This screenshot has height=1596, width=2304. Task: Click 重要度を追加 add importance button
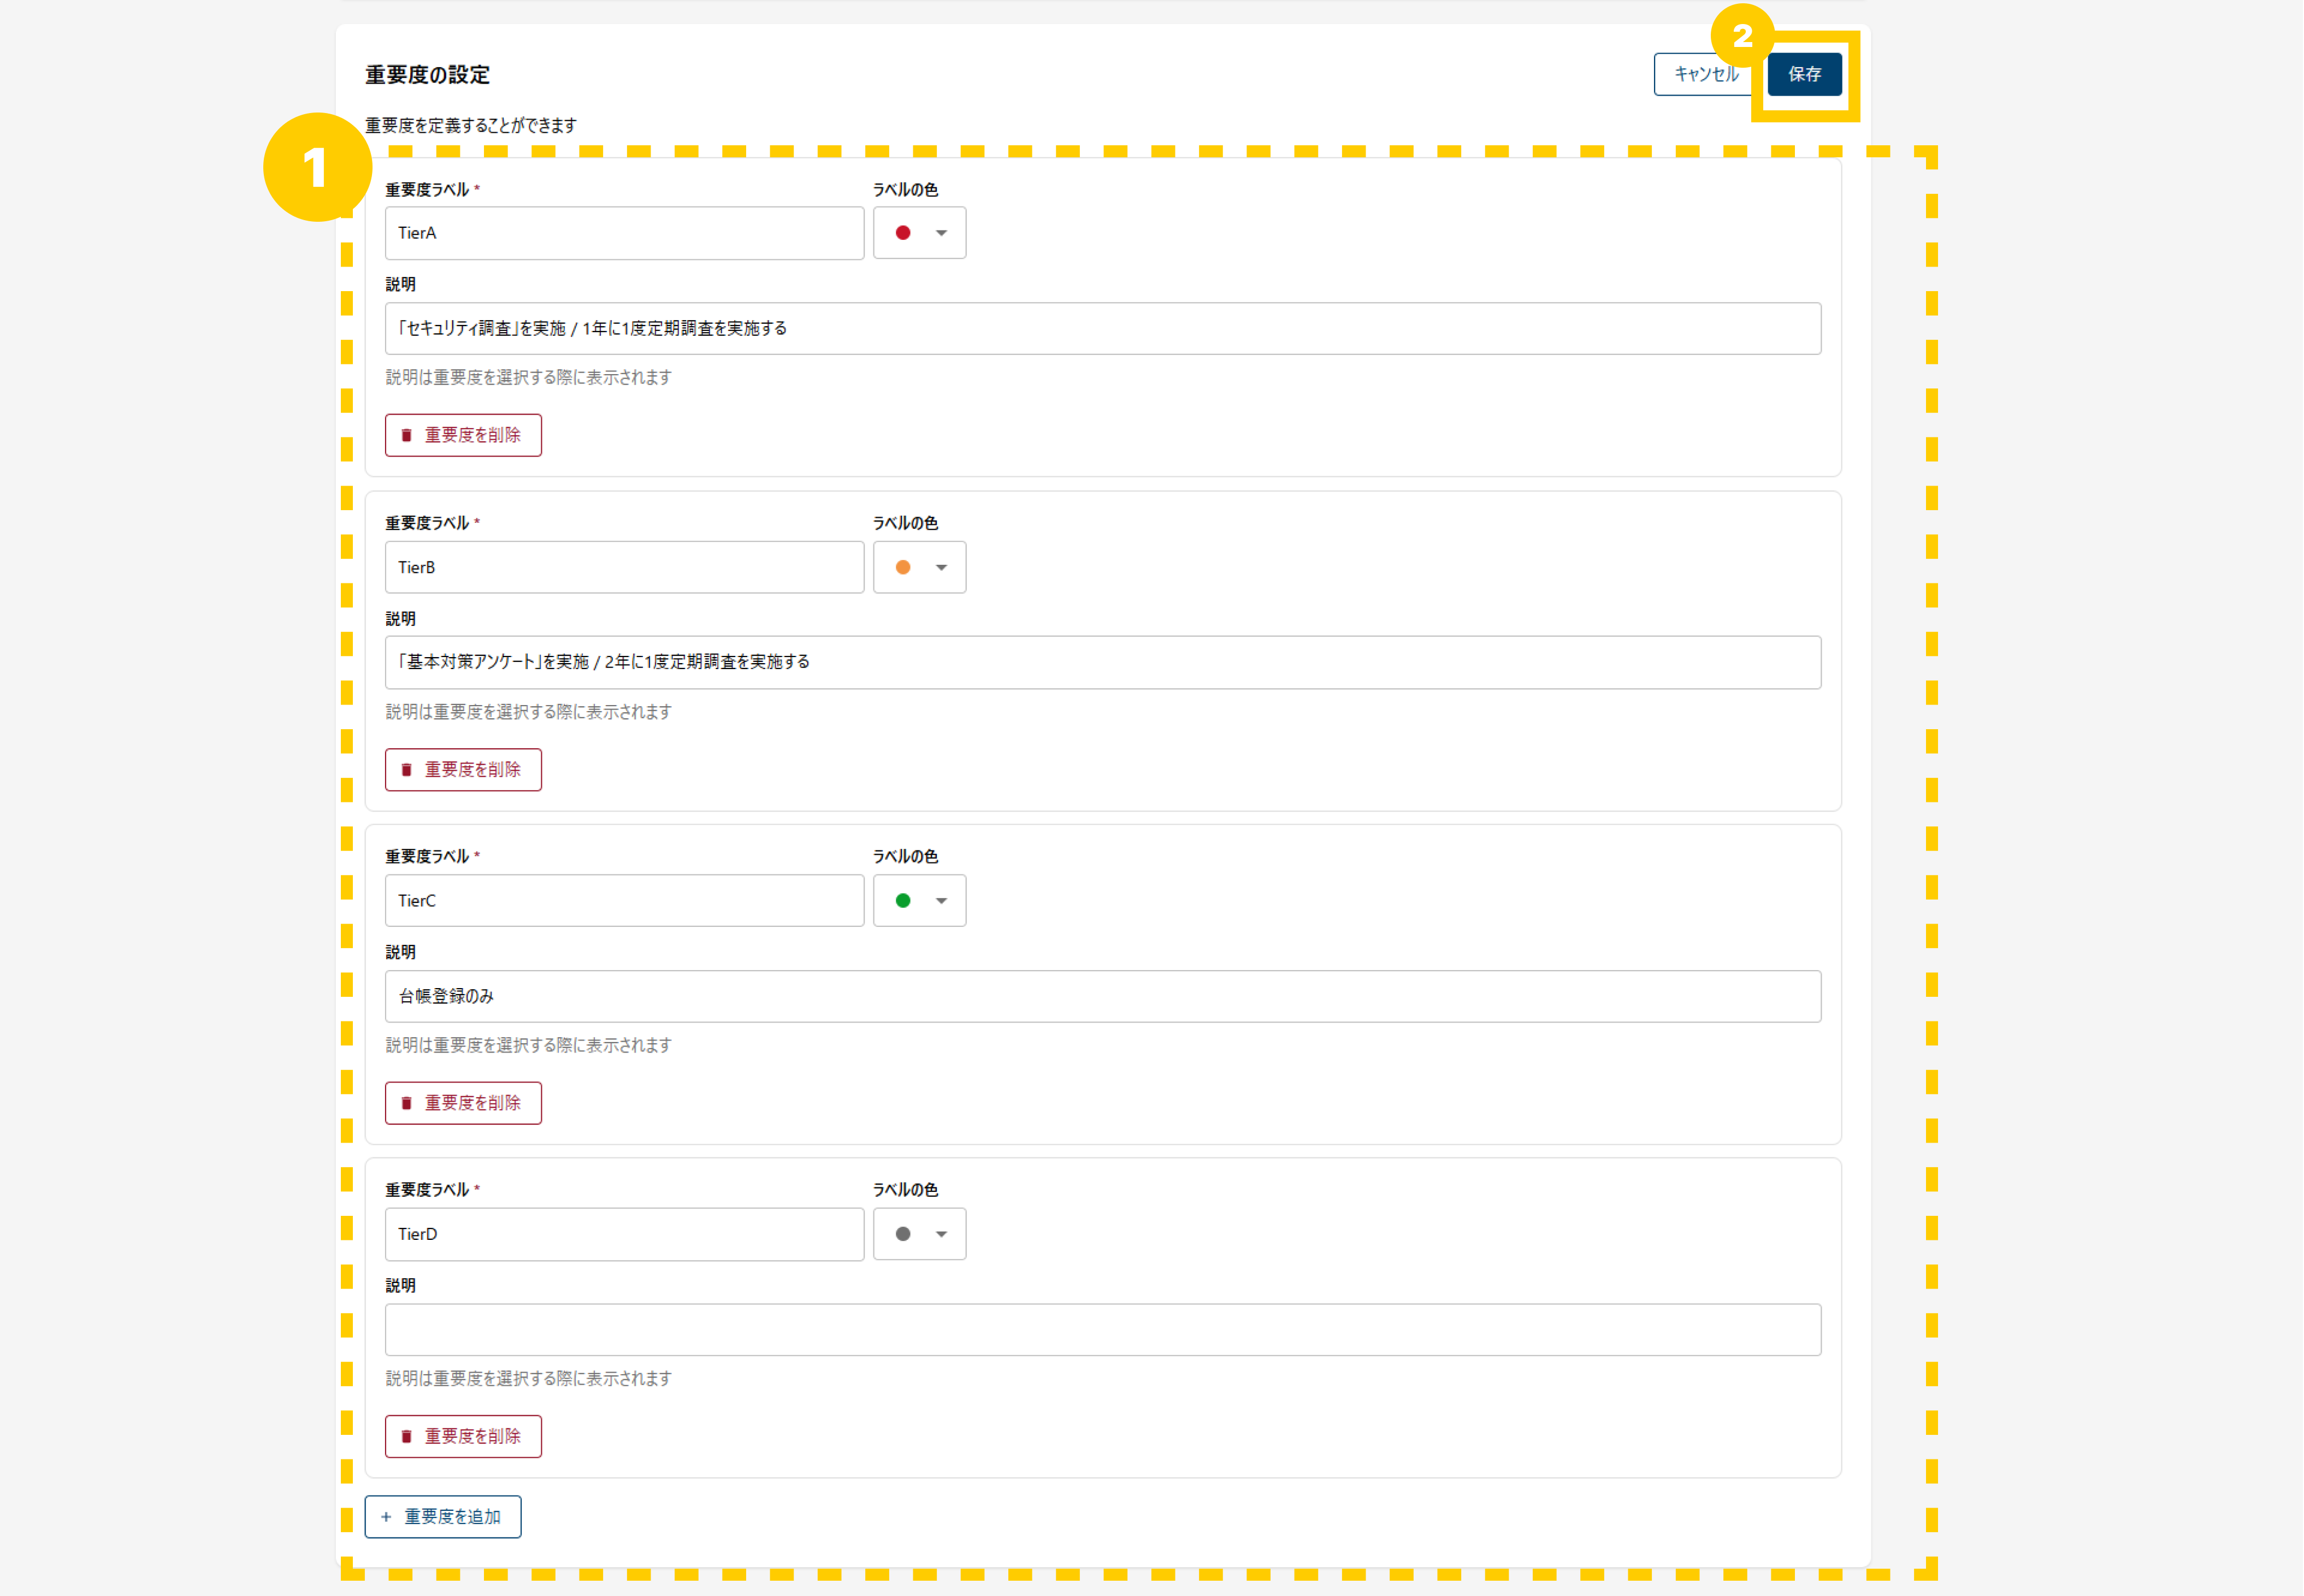coord(443,1517)
